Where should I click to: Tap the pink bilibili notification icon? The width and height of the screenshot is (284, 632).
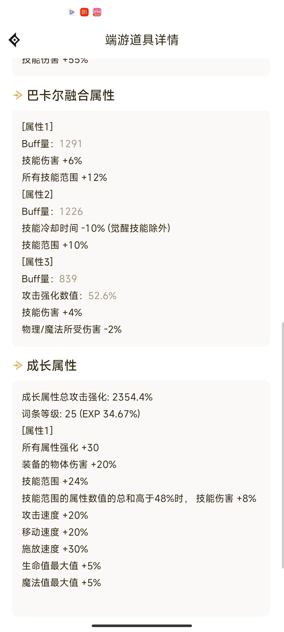click(97, 12)
